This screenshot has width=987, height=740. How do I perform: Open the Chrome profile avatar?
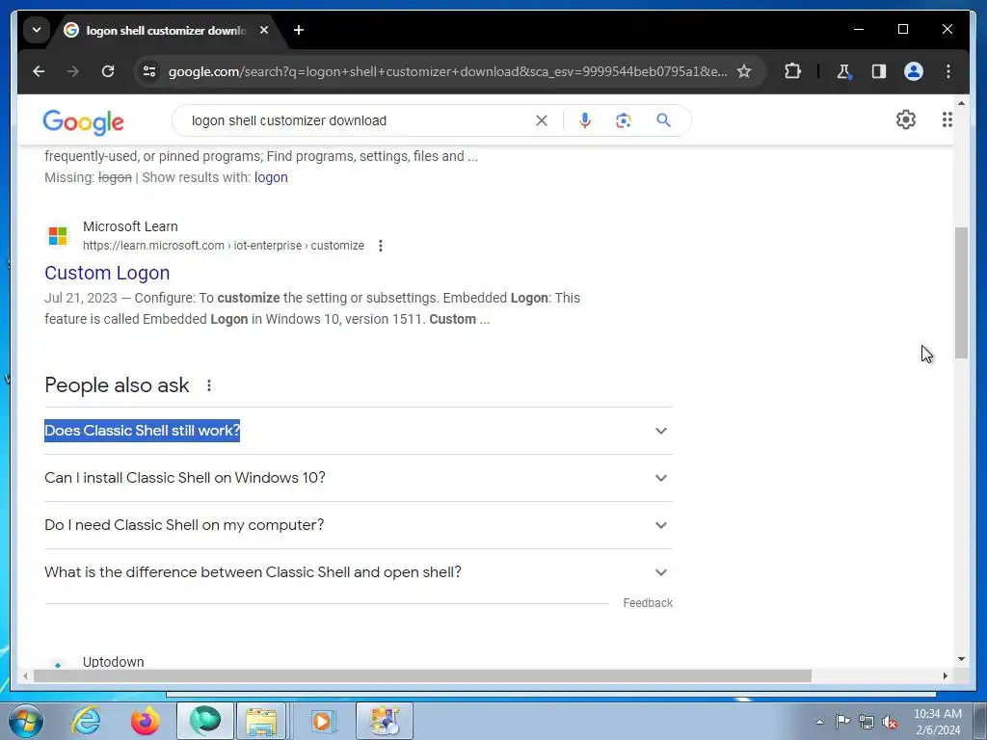(914, 71)
